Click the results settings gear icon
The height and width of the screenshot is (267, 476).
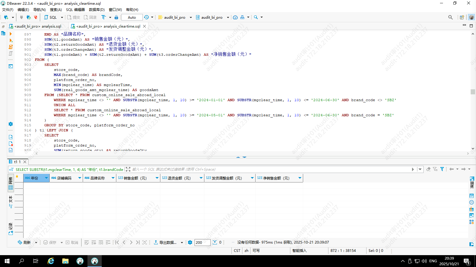click(x=190, y=242)
